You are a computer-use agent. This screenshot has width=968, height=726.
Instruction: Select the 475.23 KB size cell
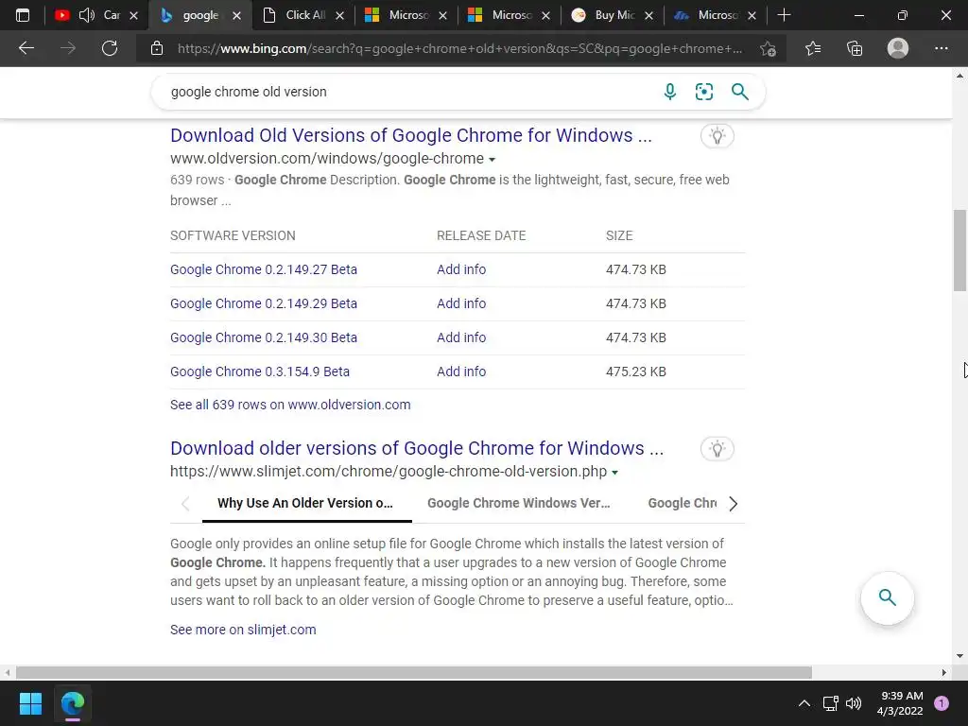[636, 371]
